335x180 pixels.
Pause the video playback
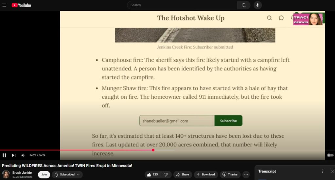pyautogui.click(x=4, y=155)
